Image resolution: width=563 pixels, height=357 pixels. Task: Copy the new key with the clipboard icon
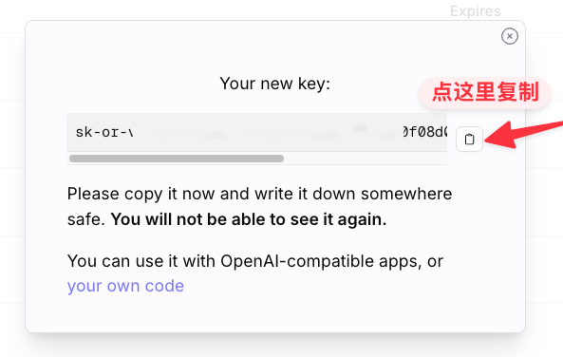pos(469,139)
